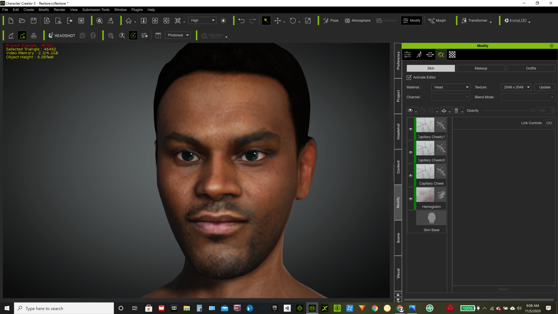Click the Atmosphere button

point(357,21)
